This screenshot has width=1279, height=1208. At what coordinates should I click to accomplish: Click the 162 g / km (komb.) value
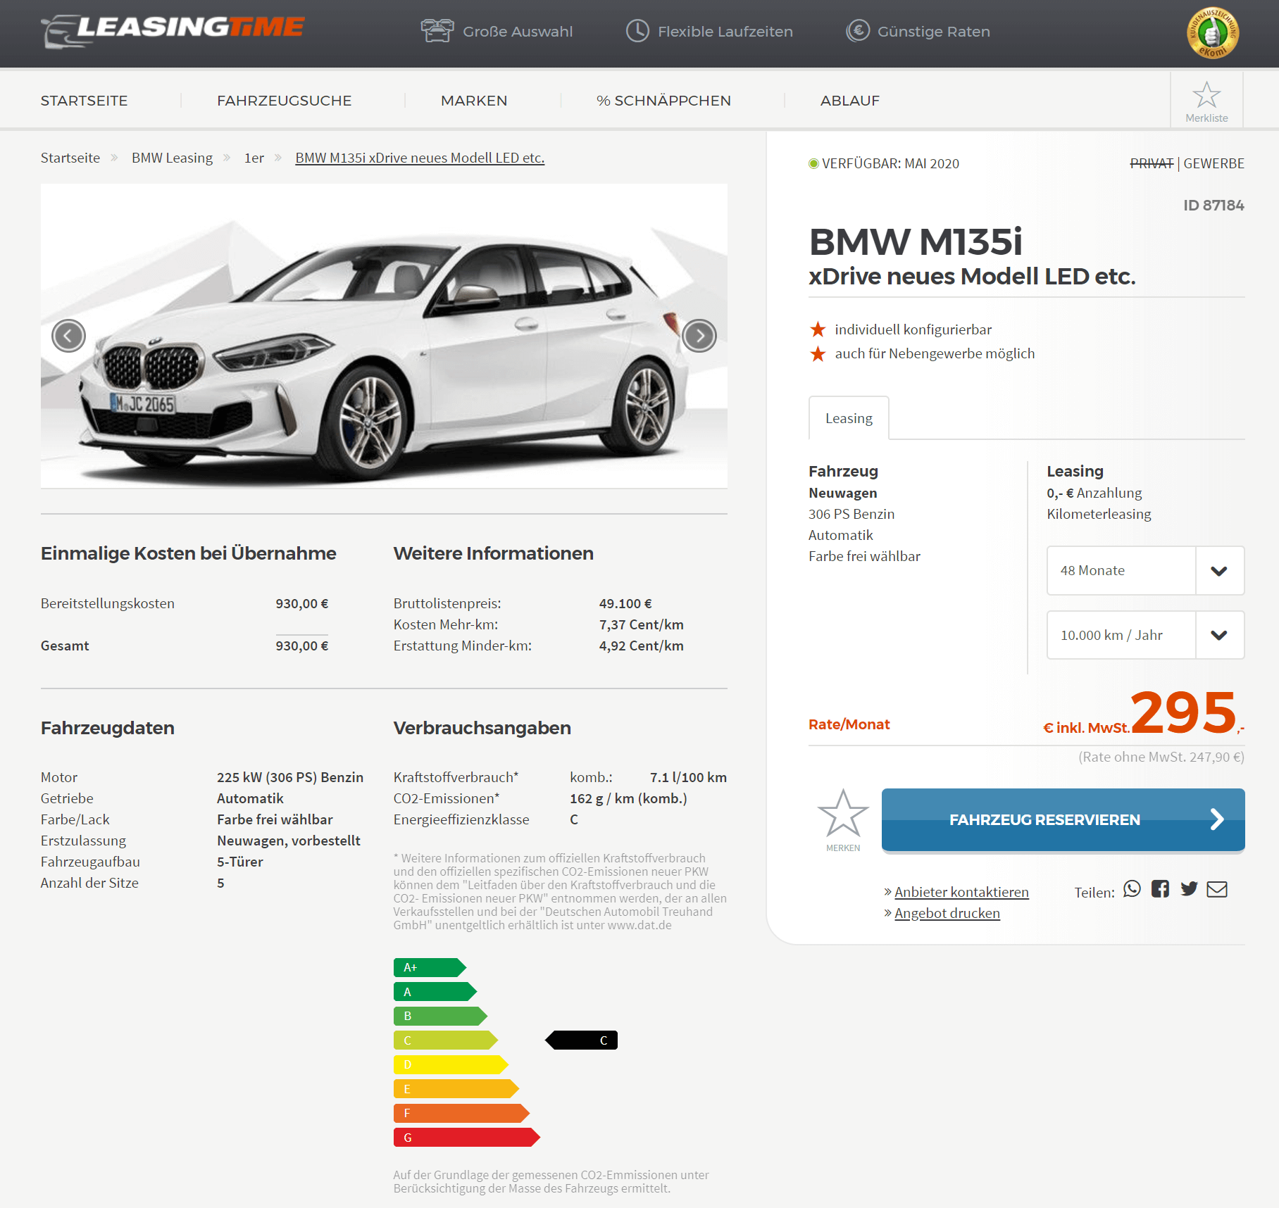click(628, 798)
